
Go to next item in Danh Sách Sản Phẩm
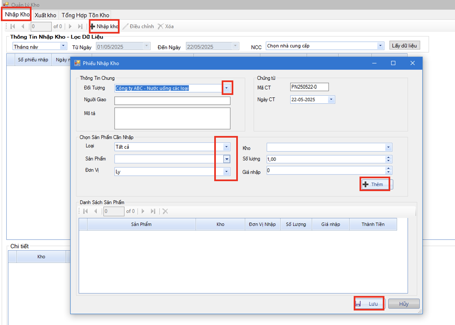pyautogui.click(x=143, y=211)
